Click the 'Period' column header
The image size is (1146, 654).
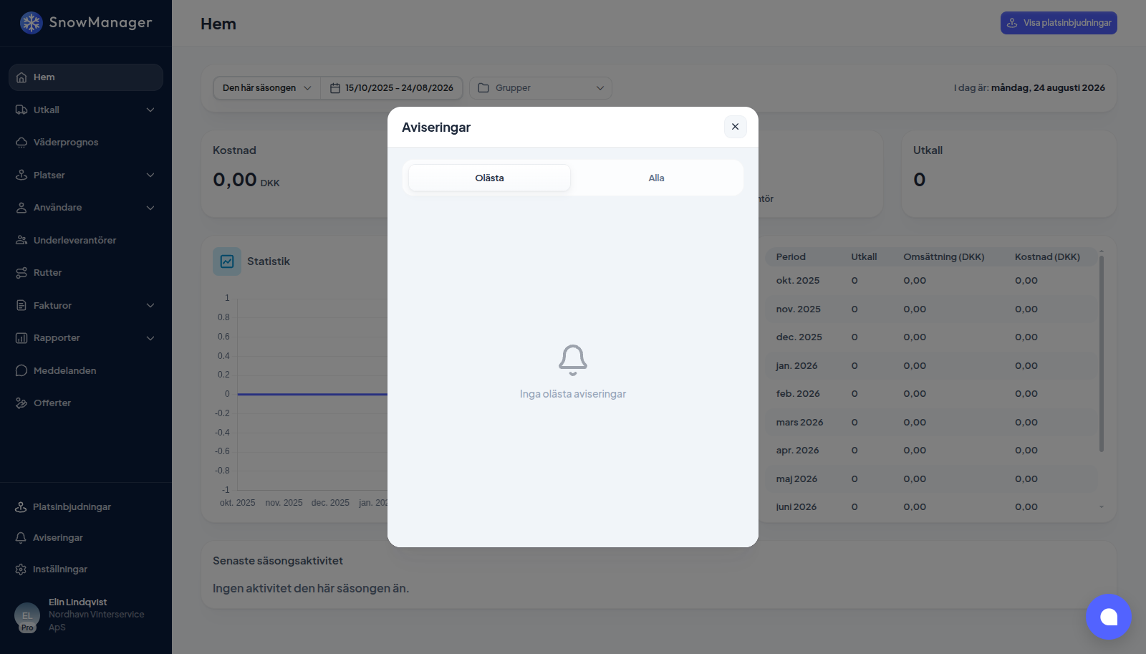pyautogui.click(x=791, y=257)
